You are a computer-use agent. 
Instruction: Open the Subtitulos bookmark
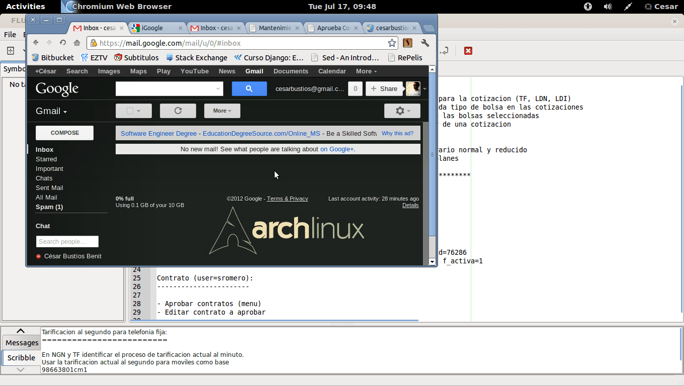(x=136, y=58)
